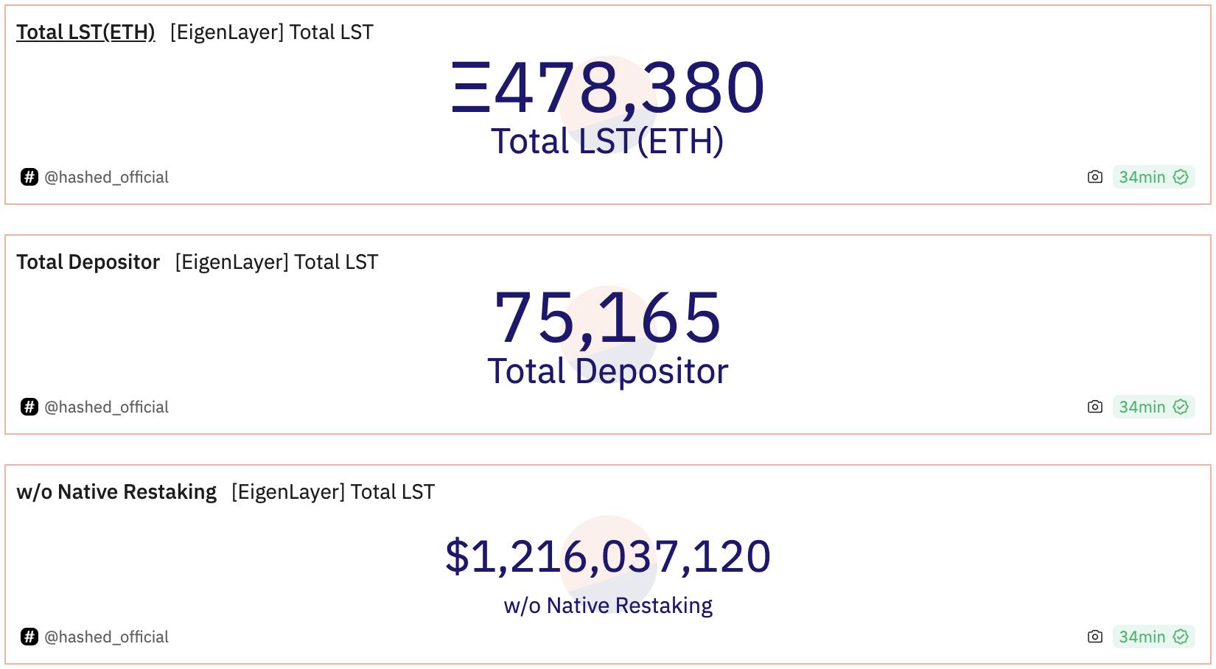Open the [EigenLayer] Total LST dashboard from the top card
1216x669 pixels.
[x=270, y=32]
